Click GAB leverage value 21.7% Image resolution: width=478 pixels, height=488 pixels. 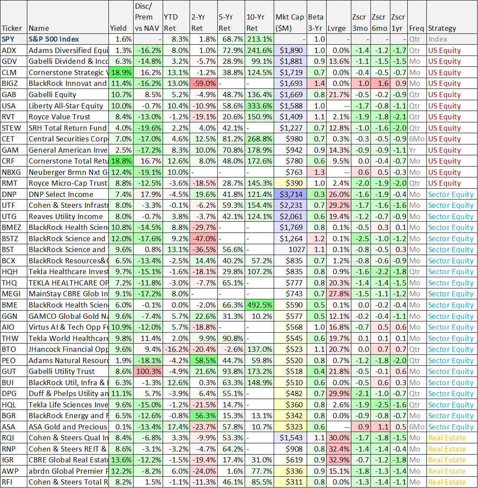coord(338,95)
